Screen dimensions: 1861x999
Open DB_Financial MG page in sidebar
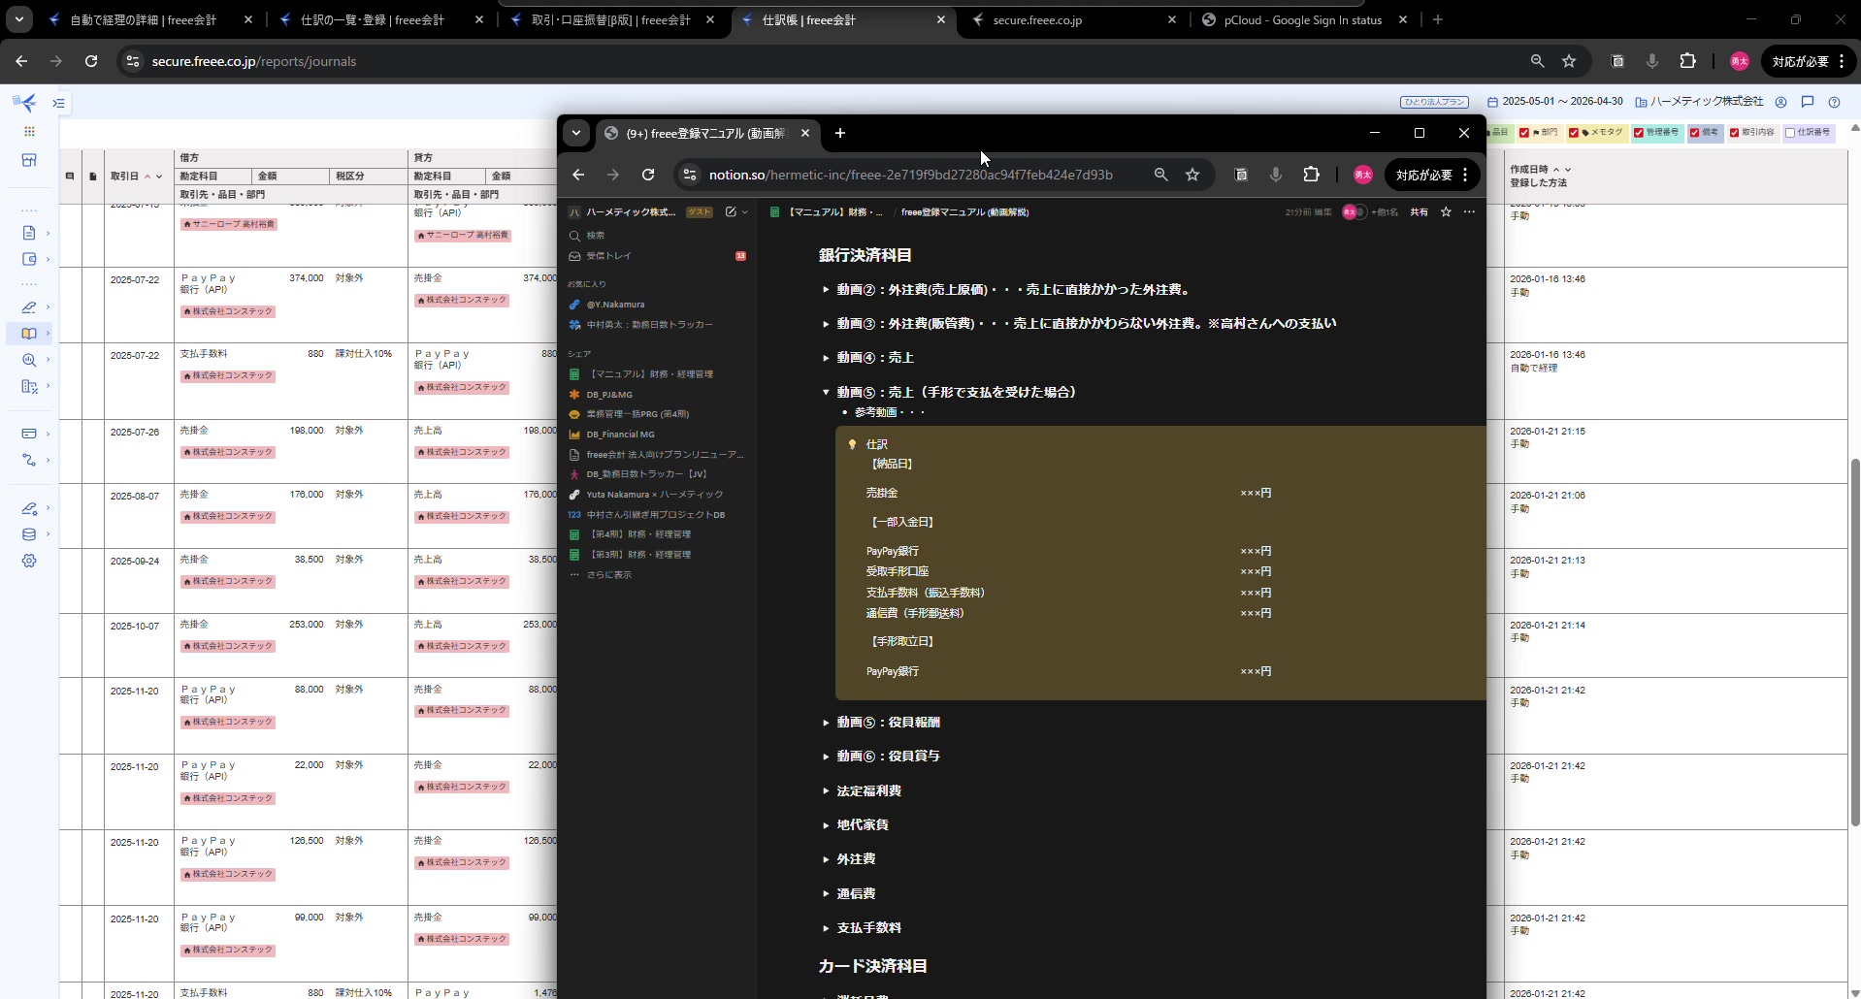point(620,435)
